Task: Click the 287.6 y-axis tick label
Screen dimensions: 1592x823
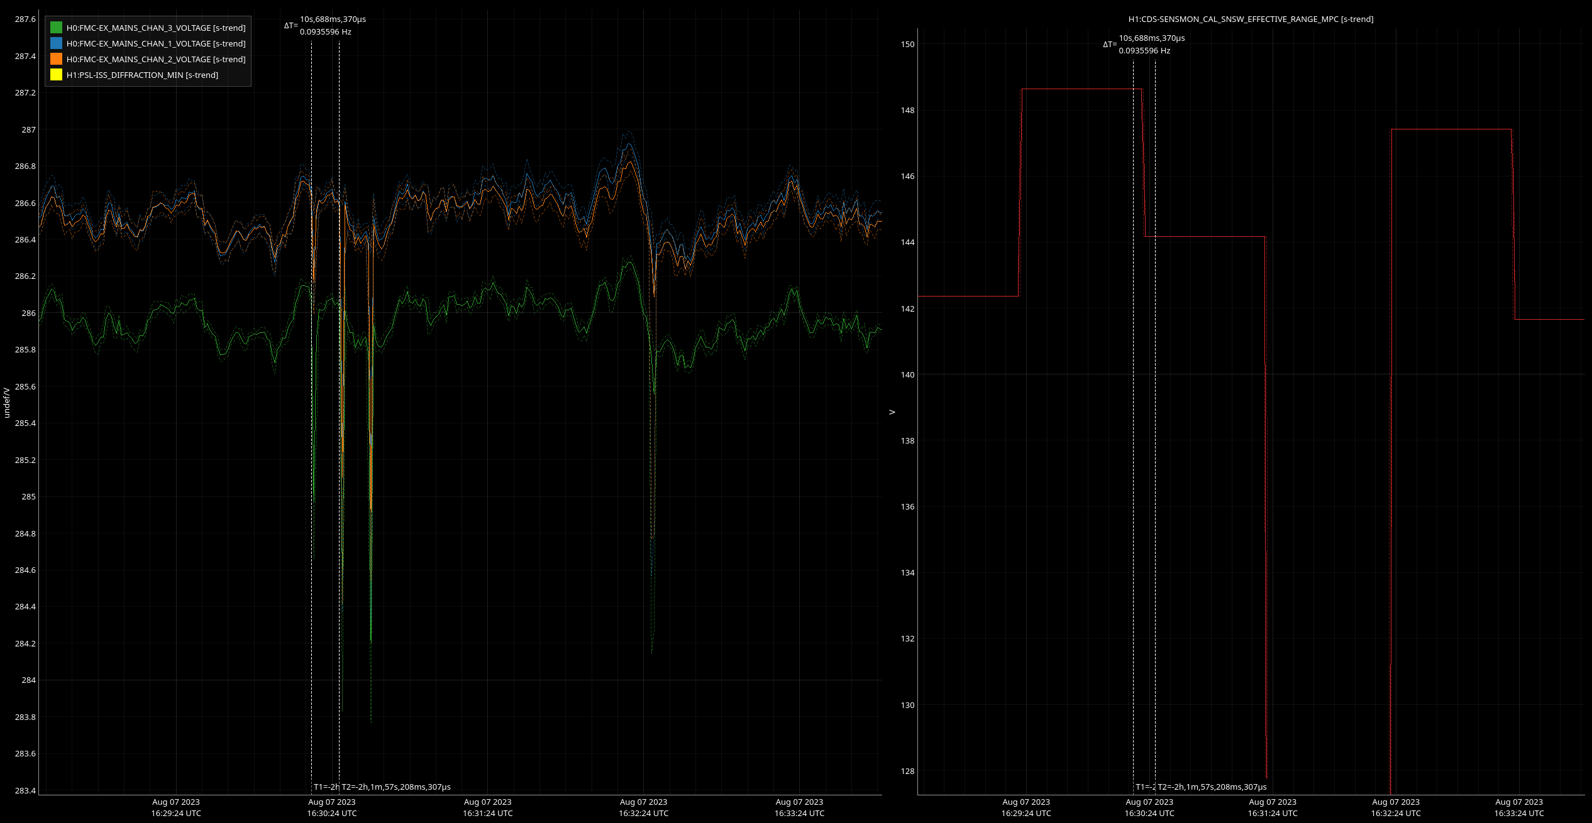Action: [25, 19]
